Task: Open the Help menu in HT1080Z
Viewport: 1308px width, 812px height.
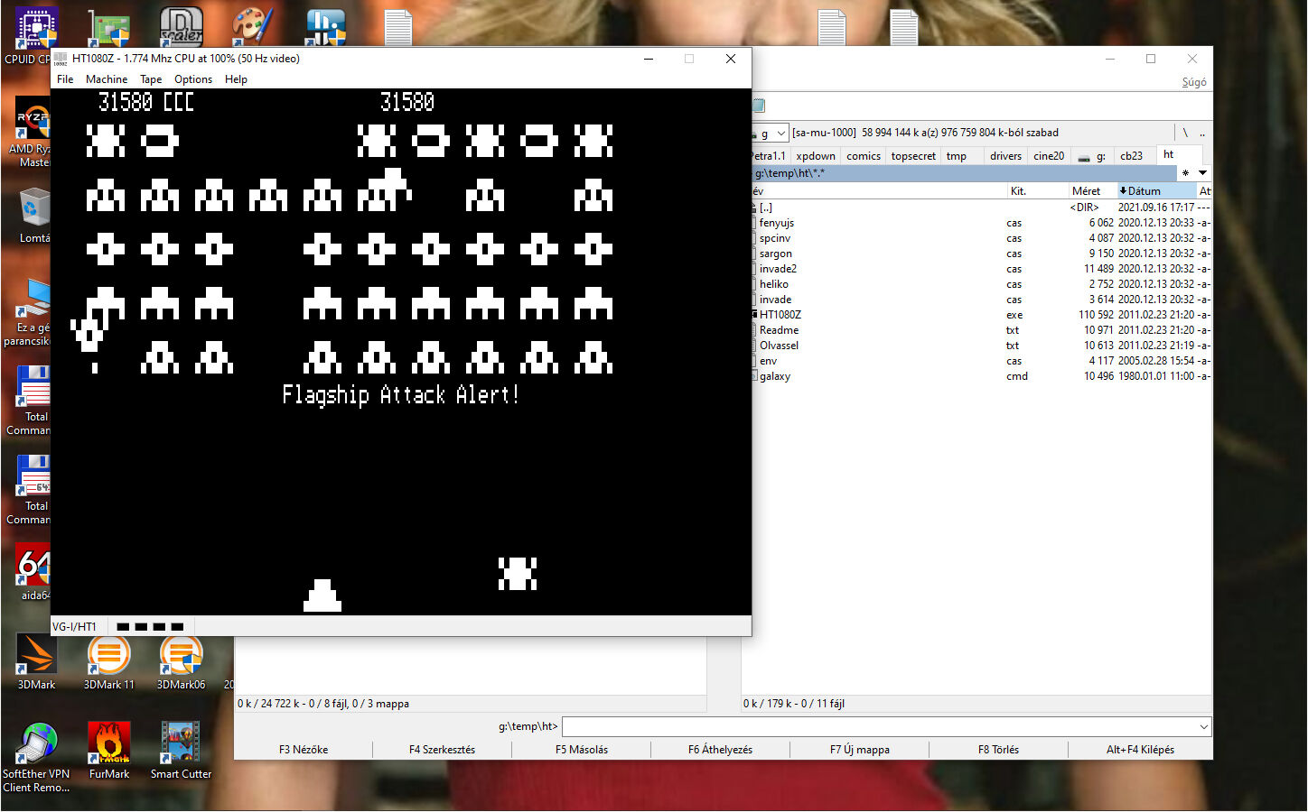Action: 236,79
